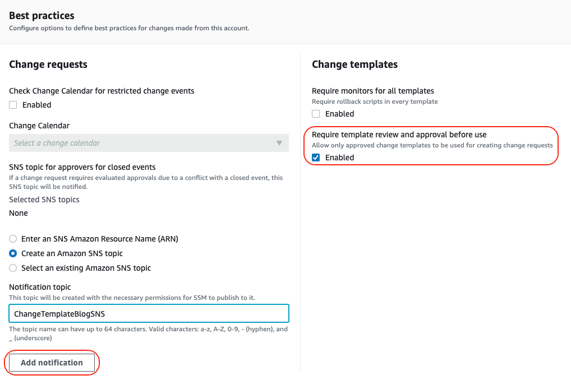Select Enter an SNS Amazon Resource Name (ARN)

coord(12,238)
